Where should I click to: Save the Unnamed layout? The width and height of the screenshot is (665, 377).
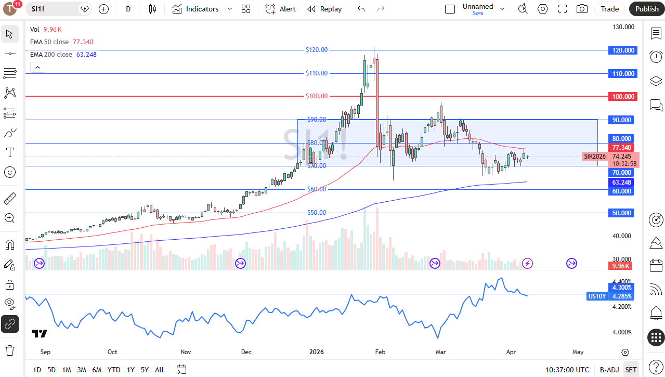(478, 12)
